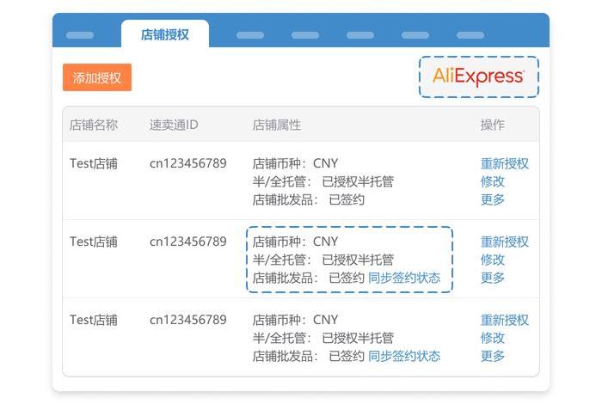Select cn123456789 ID in the third row
Viewport: 602px width, 404px height.
coord(188,320)
